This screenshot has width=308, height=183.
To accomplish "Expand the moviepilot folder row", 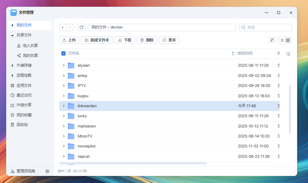I will click(x=64, y=146).
